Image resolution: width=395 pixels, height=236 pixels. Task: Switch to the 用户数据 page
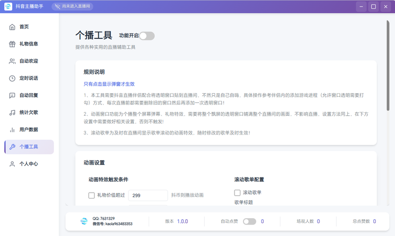[29, 130]
